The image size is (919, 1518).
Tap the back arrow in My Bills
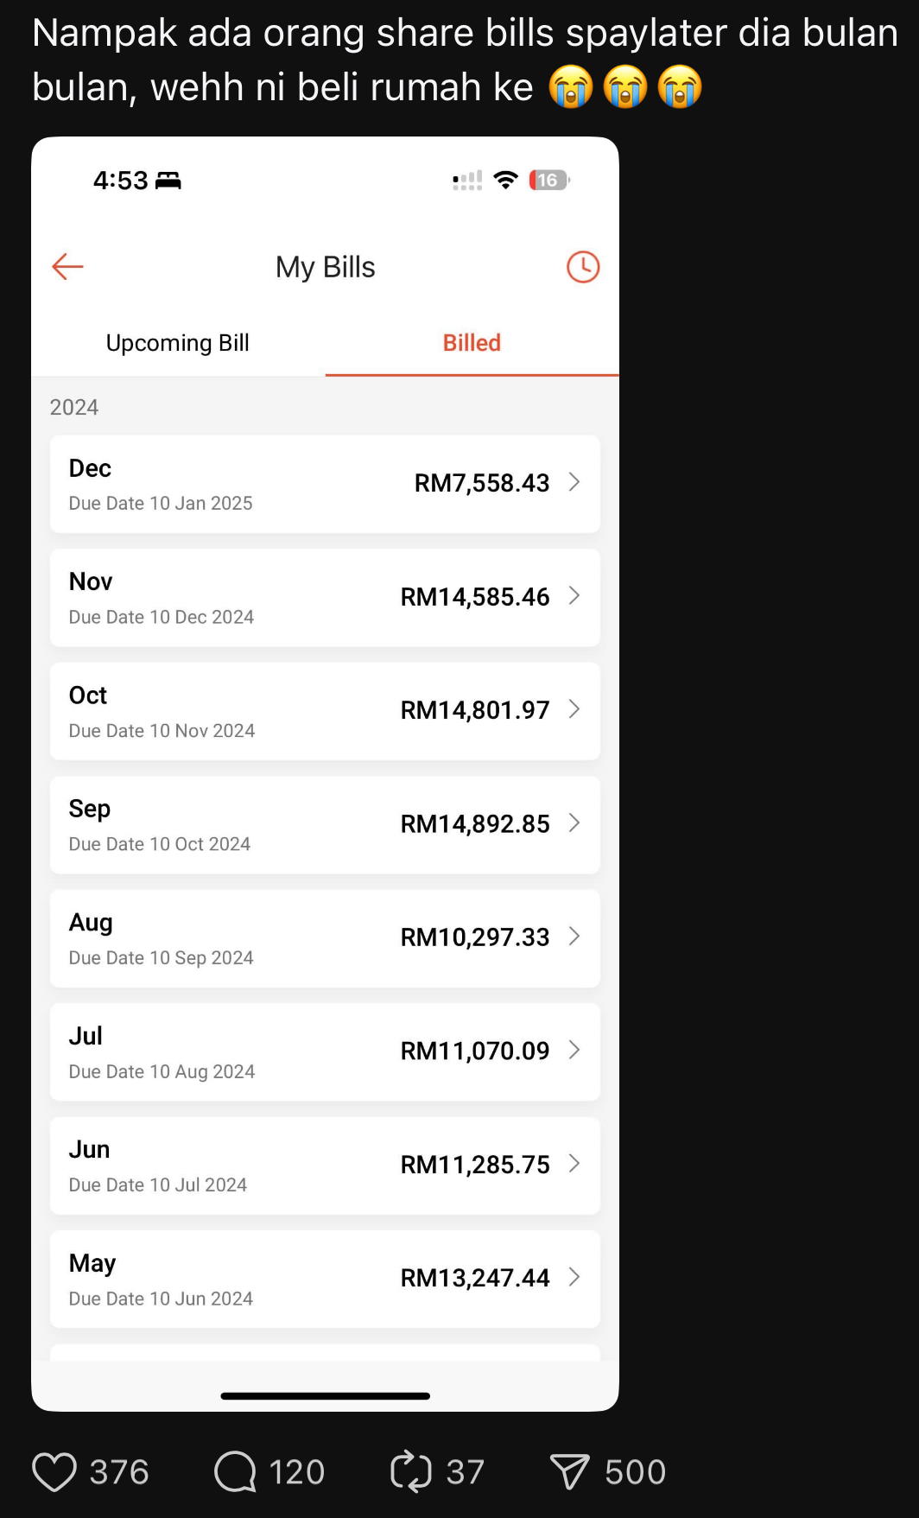point(67,267)
